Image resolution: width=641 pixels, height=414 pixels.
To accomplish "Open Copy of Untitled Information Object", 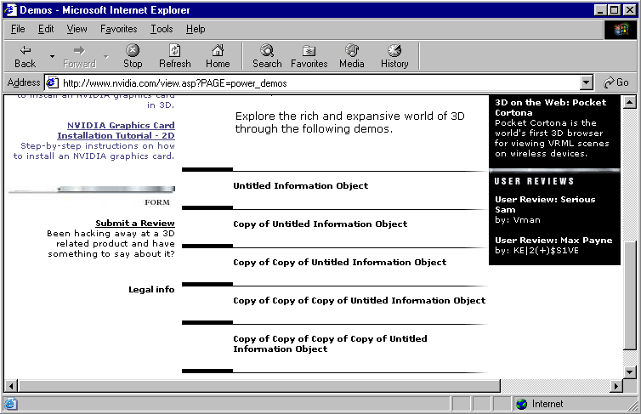I will point(320,224).
